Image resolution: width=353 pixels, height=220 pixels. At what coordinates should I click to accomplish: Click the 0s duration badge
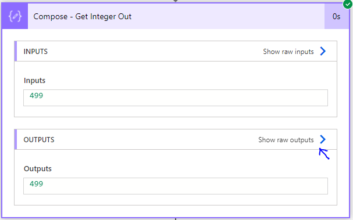pos(336,16)
